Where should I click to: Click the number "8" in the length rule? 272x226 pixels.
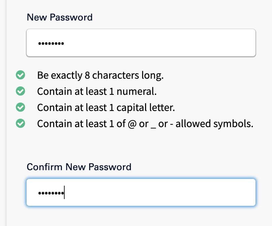coord(87,75)
